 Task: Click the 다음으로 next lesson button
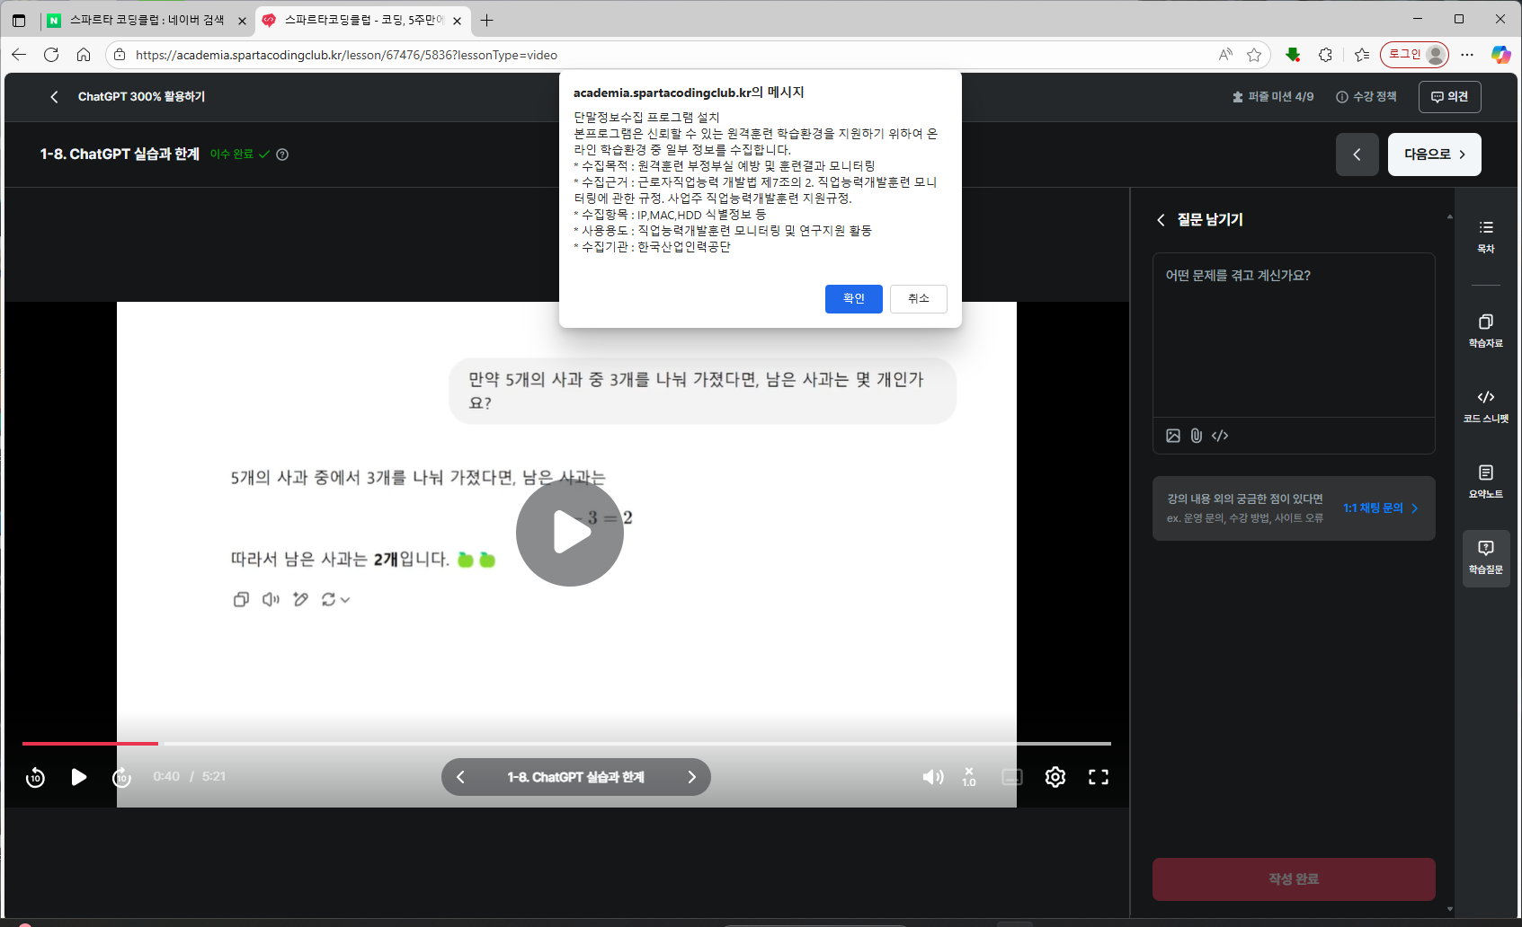[1434, 154]
